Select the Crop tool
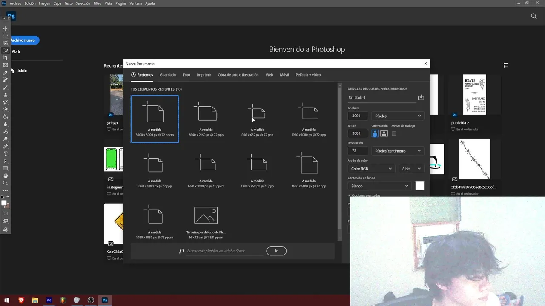This screenshot has width=545, height=306. (x=6, y=58)
